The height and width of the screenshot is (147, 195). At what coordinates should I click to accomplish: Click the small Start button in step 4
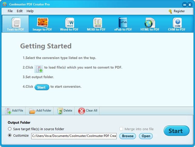pos(42,87)
